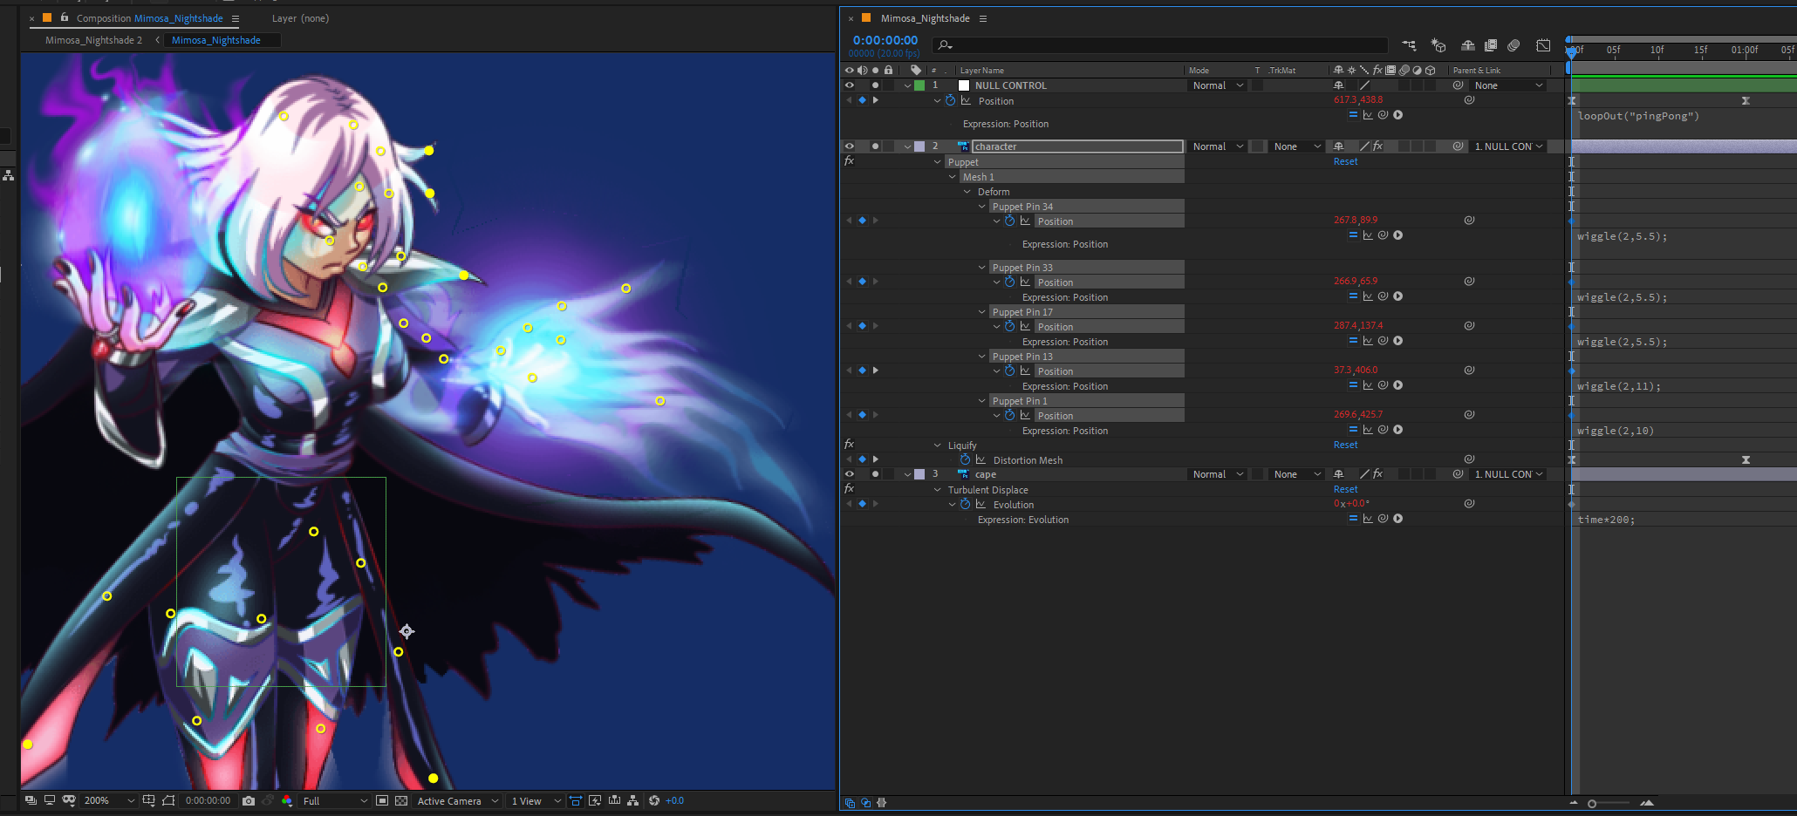Open the 200% magnification dropdown

[109, 800]
